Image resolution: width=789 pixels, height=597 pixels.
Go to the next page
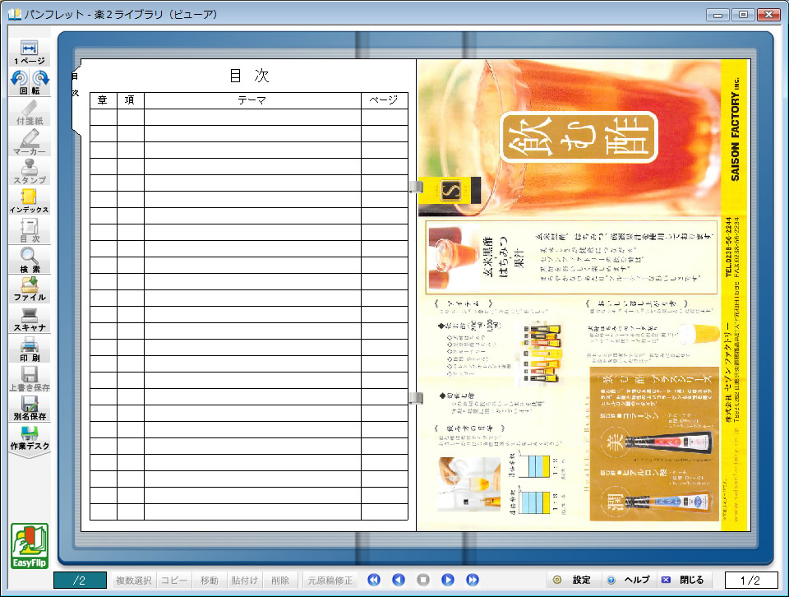tap(448, 580)
